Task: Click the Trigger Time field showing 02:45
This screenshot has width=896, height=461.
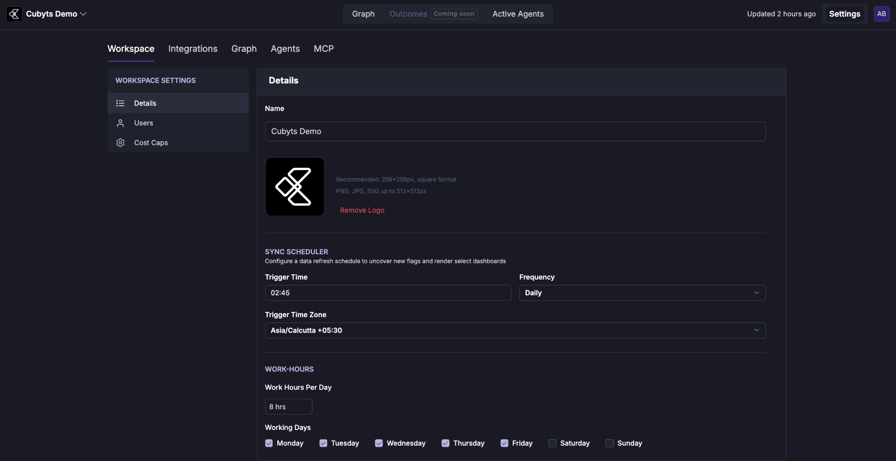Action: 388,293
